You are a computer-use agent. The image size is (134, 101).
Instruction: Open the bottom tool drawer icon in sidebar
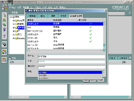tap(4, 60)
